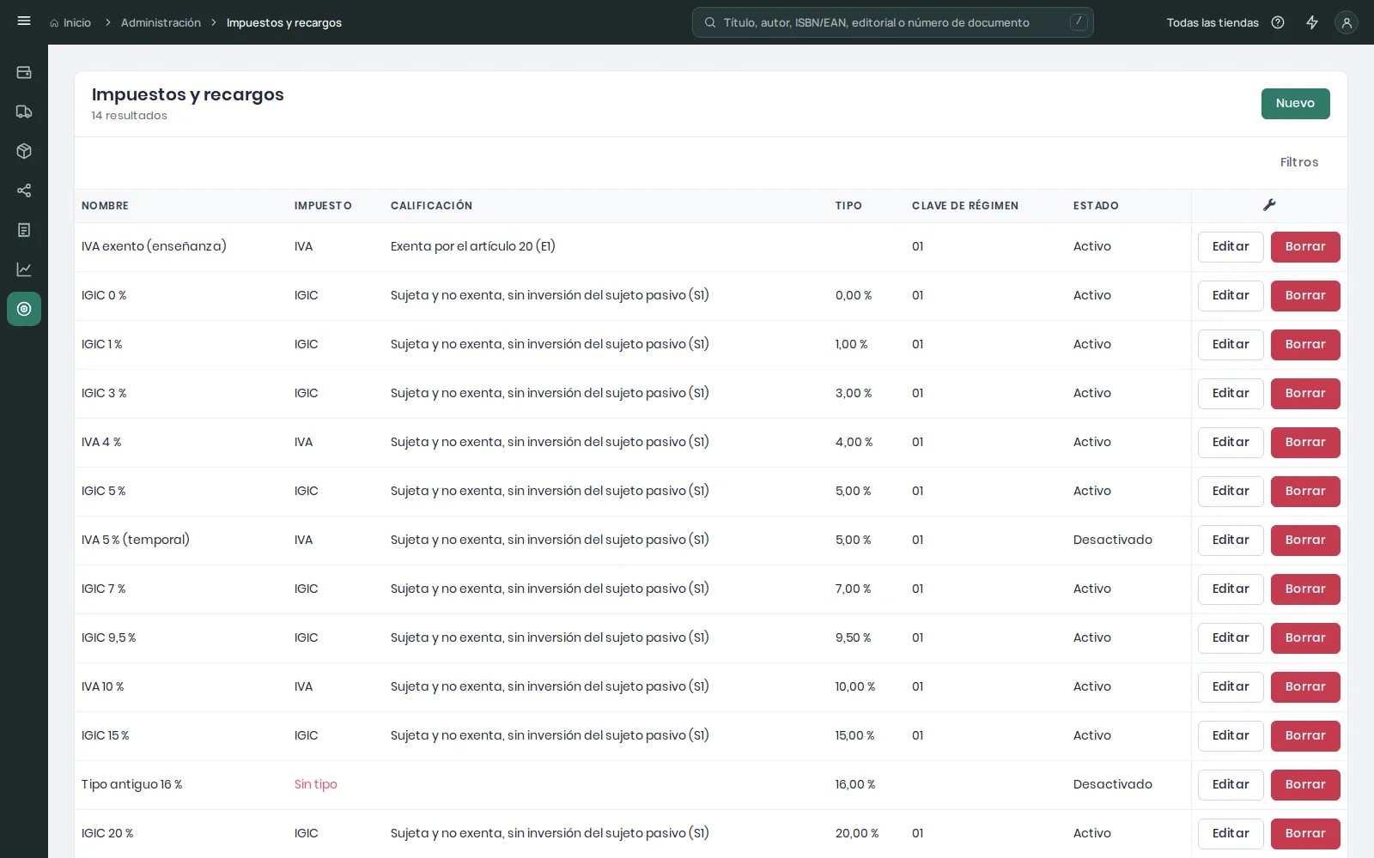Sort by the Nombre column header
This screenshot has height=858, width=1374.
pyautogui.click(x=105, y=206)
